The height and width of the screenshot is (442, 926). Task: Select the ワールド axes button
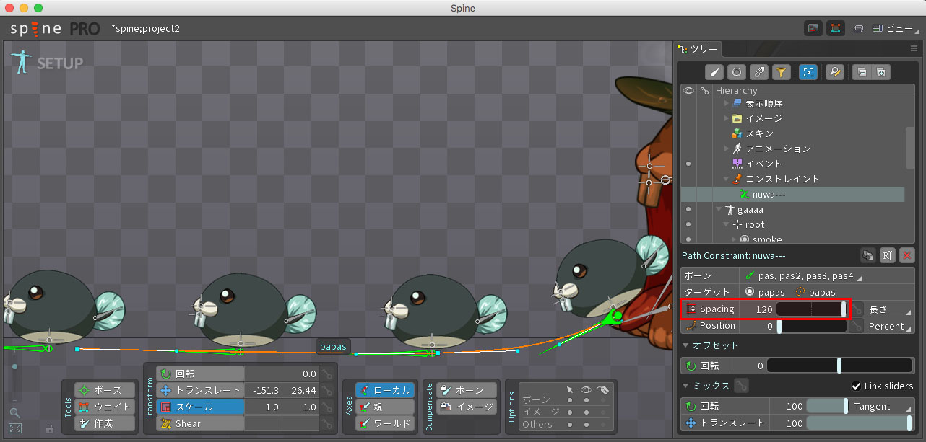coord(385,423)
